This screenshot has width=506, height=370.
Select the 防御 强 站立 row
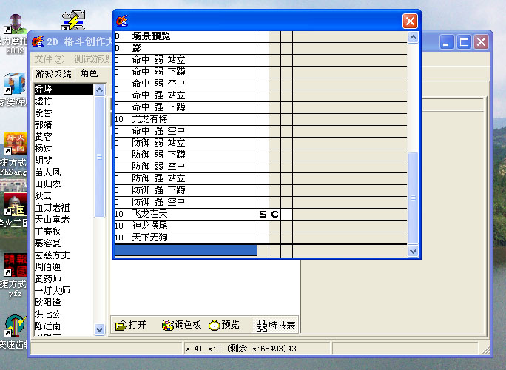pos(186,178)
